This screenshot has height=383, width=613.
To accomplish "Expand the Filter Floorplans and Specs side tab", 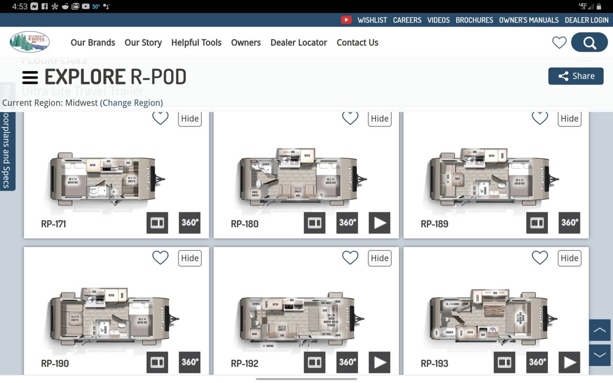I will click(x=7, y=136).
